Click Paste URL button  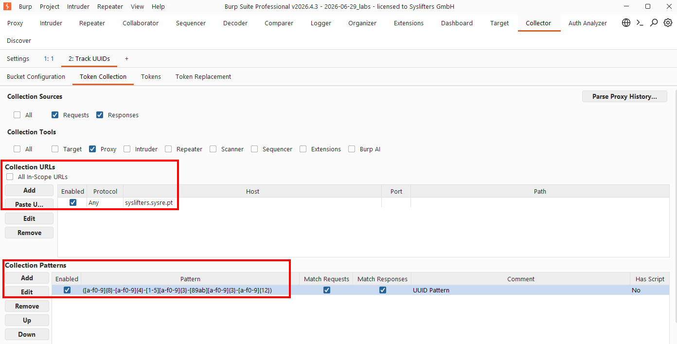29,204
